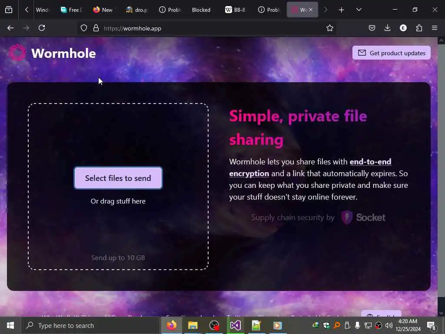Screen dimensions: 445x334
Task: Open volume control speaker icon
Action: coord(389,325)
